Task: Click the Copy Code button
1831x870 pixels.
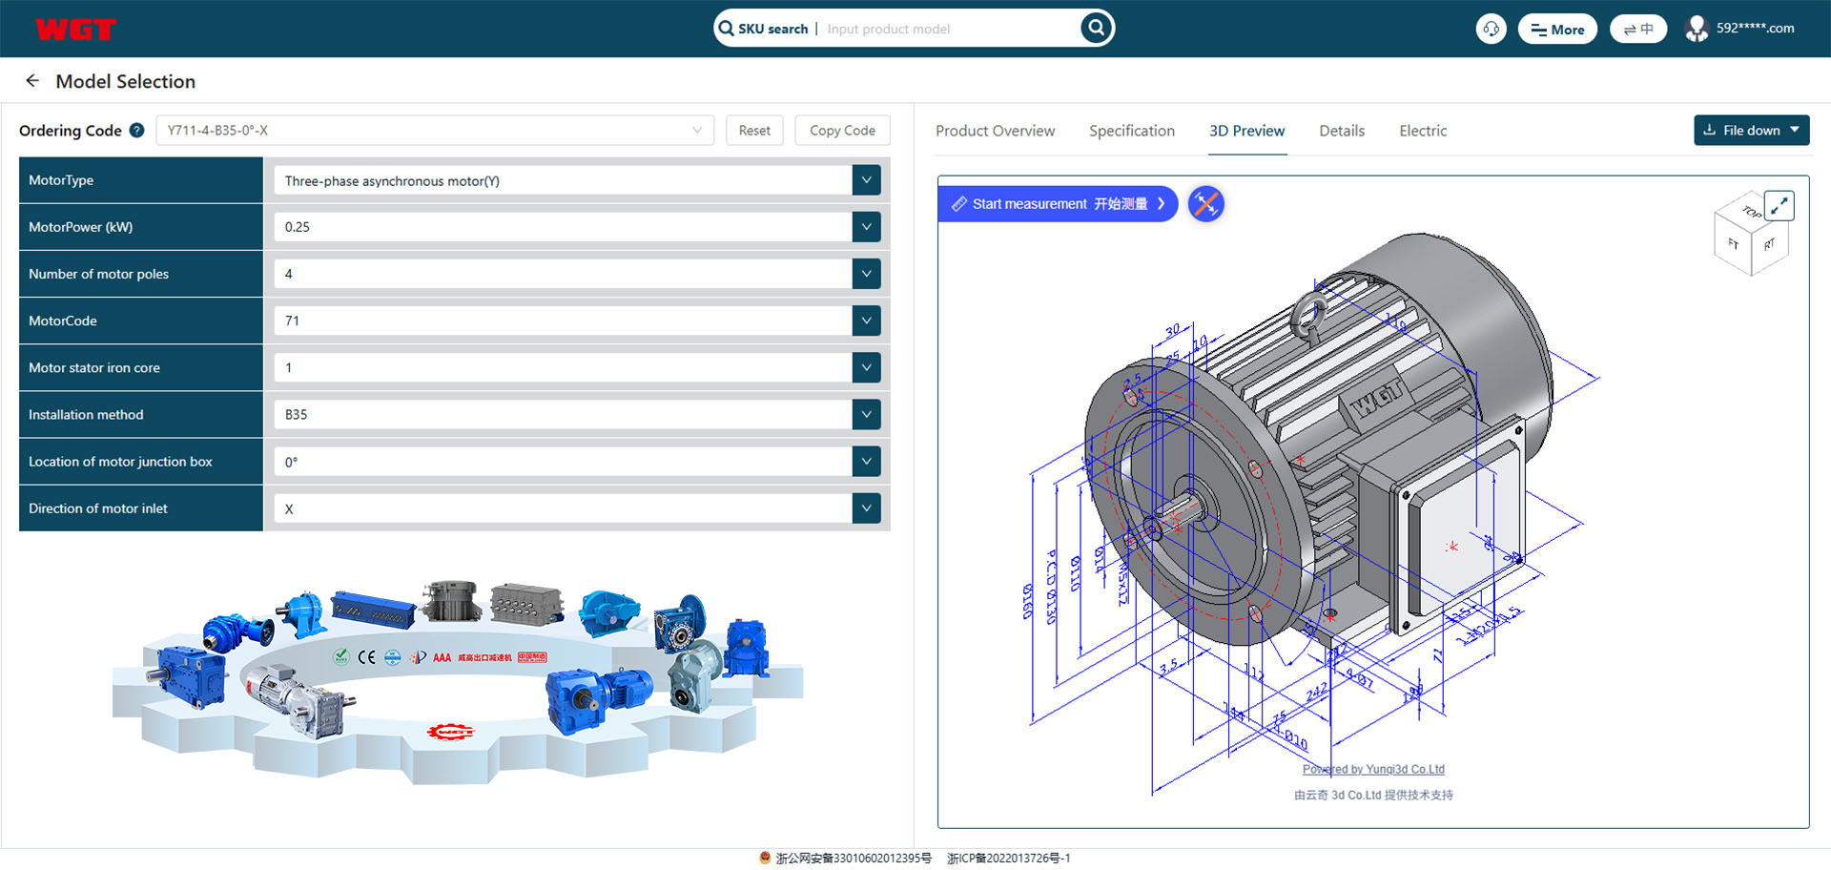Action: pyautogui.click(x=841, y=131)
